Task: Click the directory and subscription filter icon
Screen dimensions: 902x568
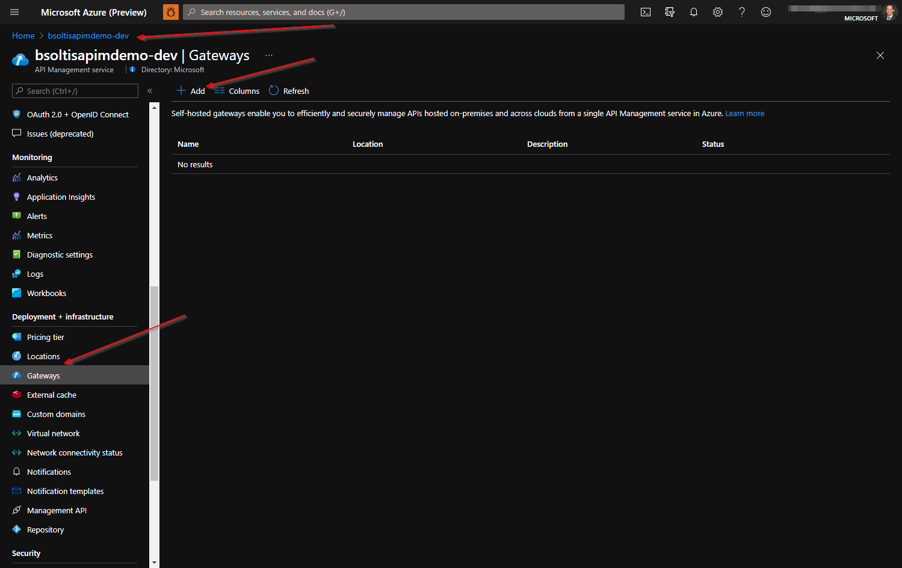Action: [670, 12]
